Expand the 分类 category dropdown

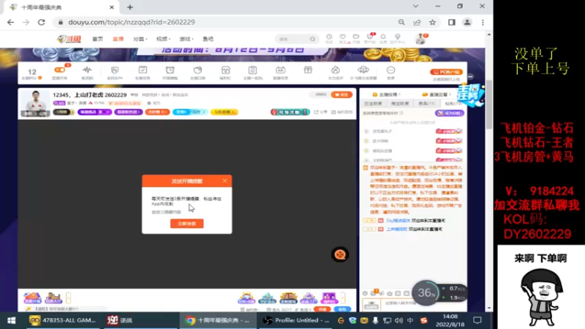pos(140,39)
